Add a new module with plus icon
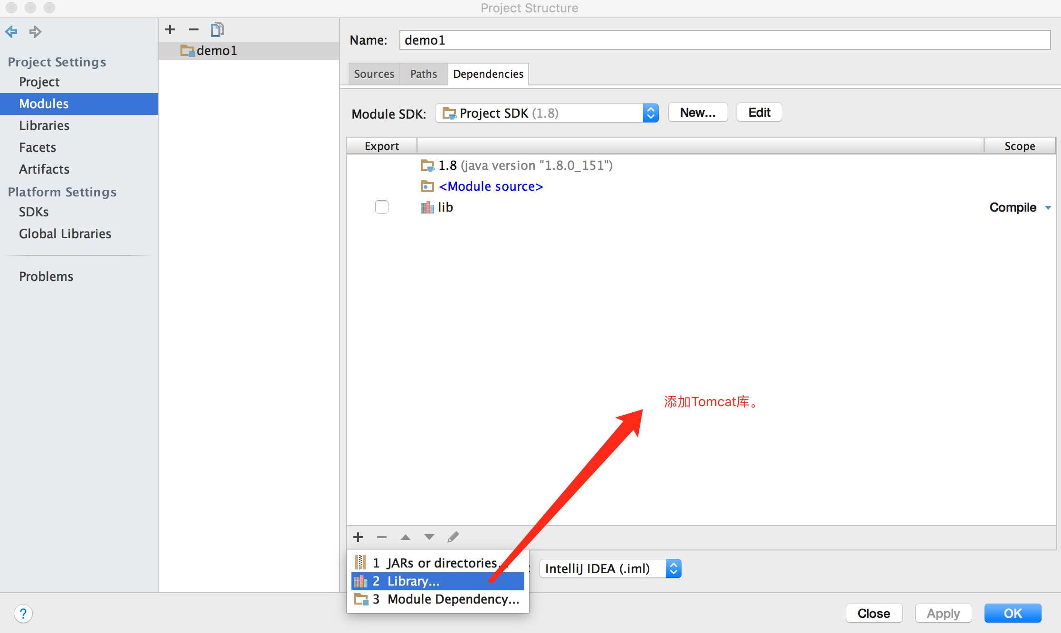This screenshot has width=1061, height=633. (x=170, y=29)
